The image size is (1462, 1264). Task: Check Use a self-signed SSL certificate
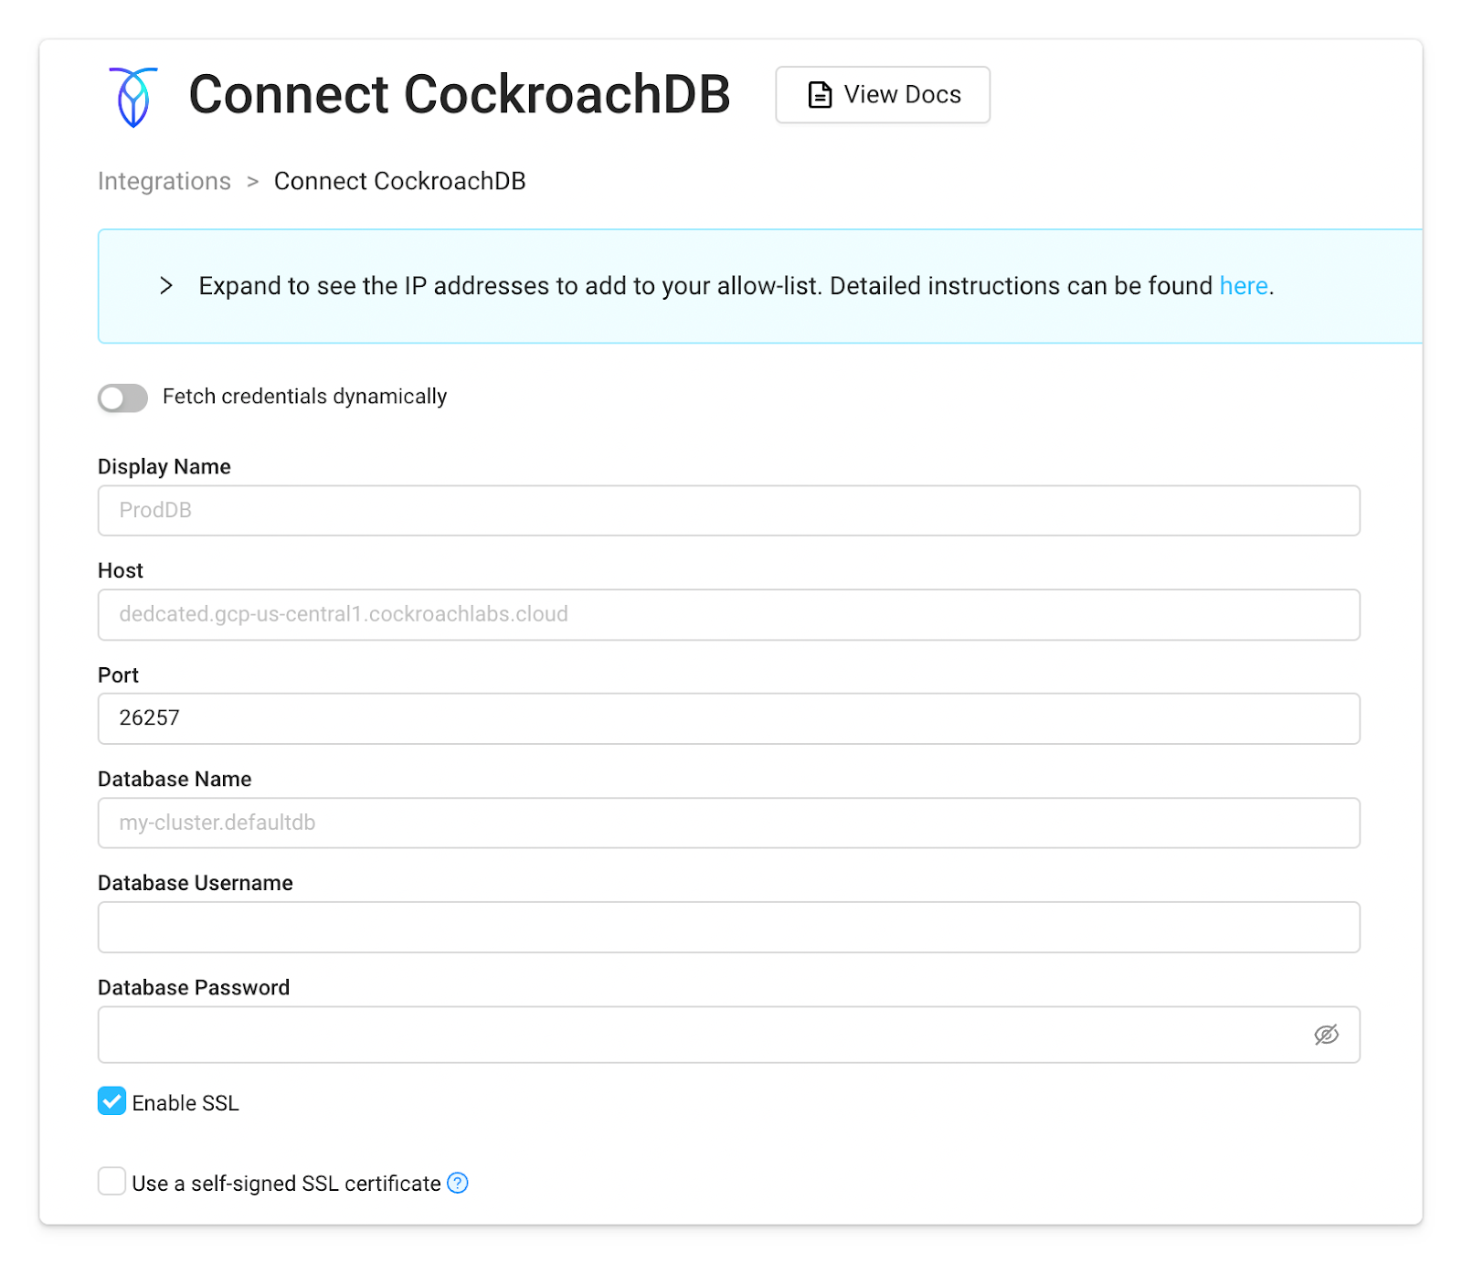[111, 1181]
